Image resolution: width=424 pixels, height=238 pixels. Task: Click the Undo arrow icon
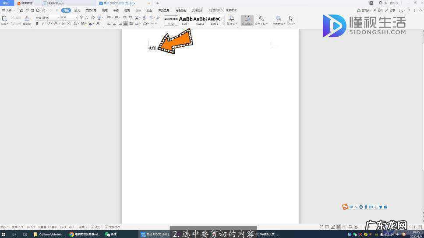[44, 10]
